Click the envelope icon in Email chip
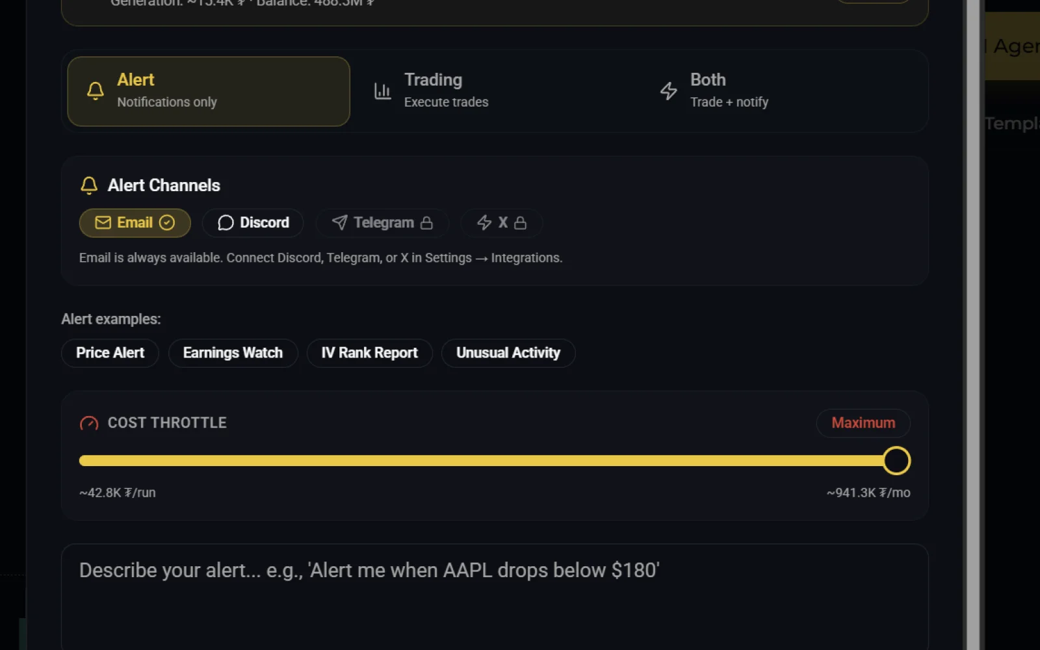The height and width of the screenshot is (650, 1040). click(103, 223)
